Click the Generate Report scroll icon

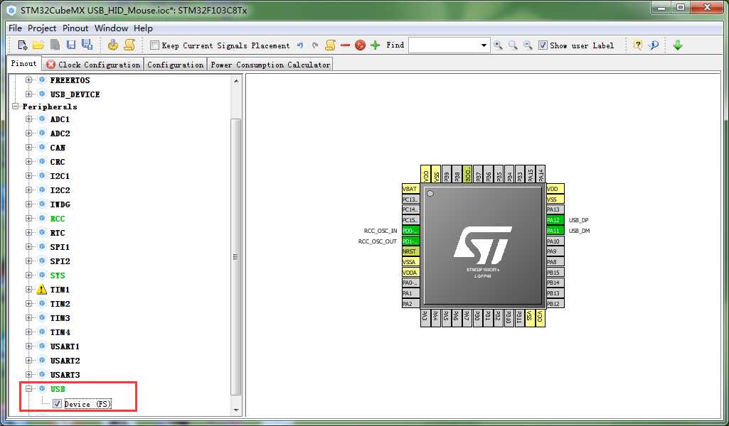click(129, 45)
